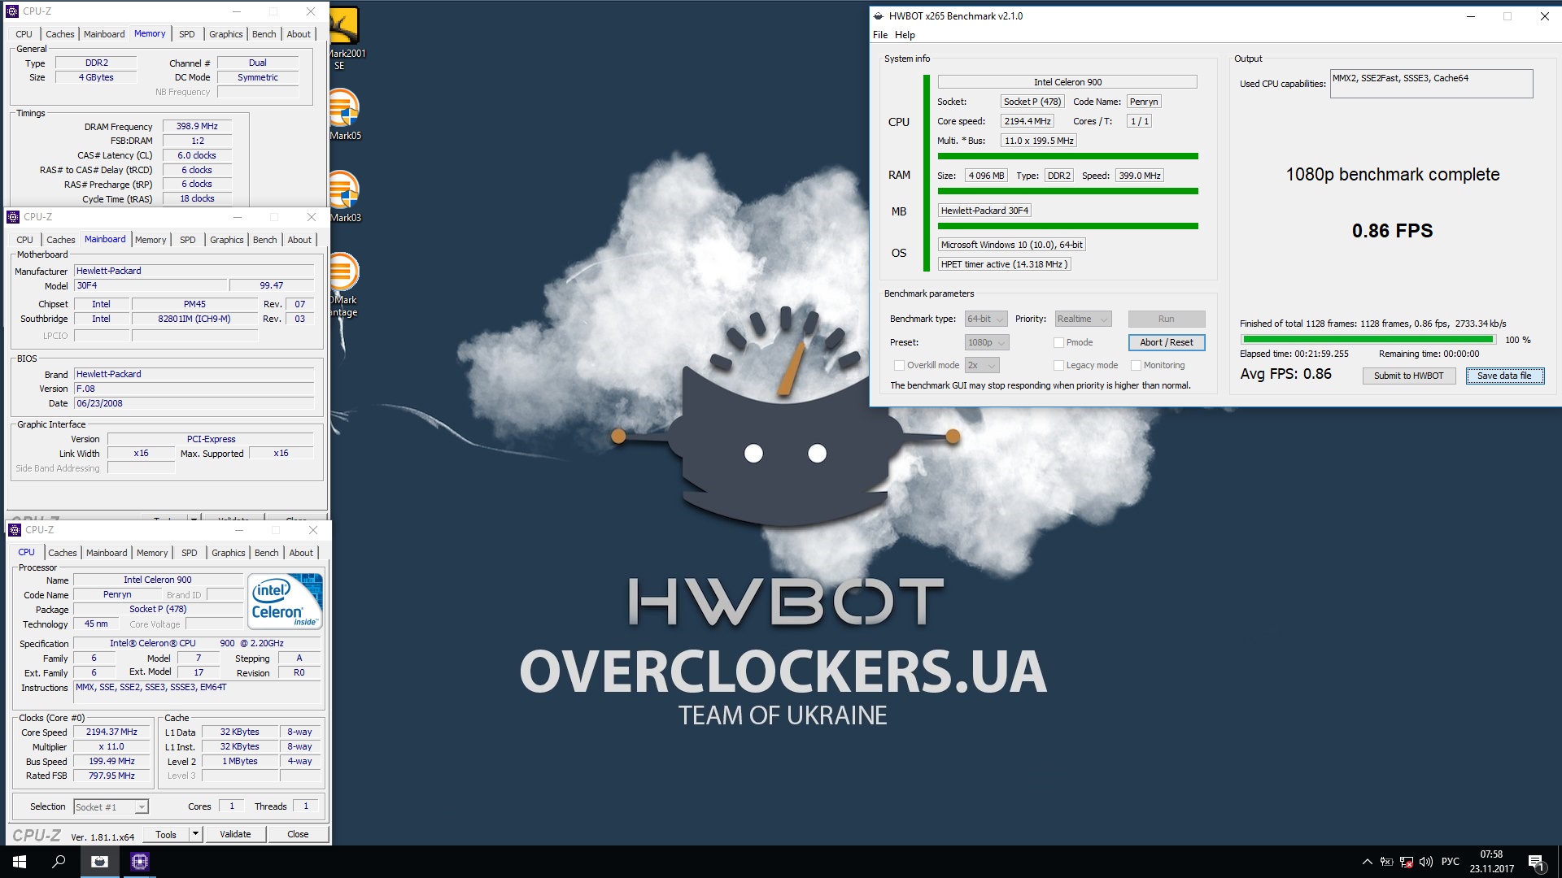This screenshot has height=878, width=1562.
Task: Open Priority Realtime dropdown
Action: pyautogui.click(x=1083, y=319)
